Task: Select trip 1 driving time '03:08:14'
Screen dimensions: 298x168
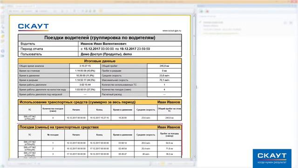Action: pyautogui.click(x=122, y=143)
